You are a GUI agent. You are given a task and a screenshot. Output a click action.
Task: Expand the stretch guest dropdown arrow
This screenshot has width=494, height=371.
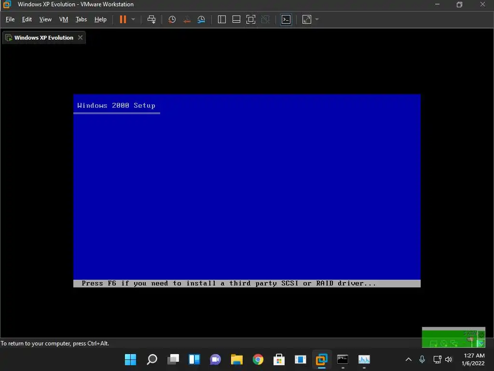pos(317,19)
